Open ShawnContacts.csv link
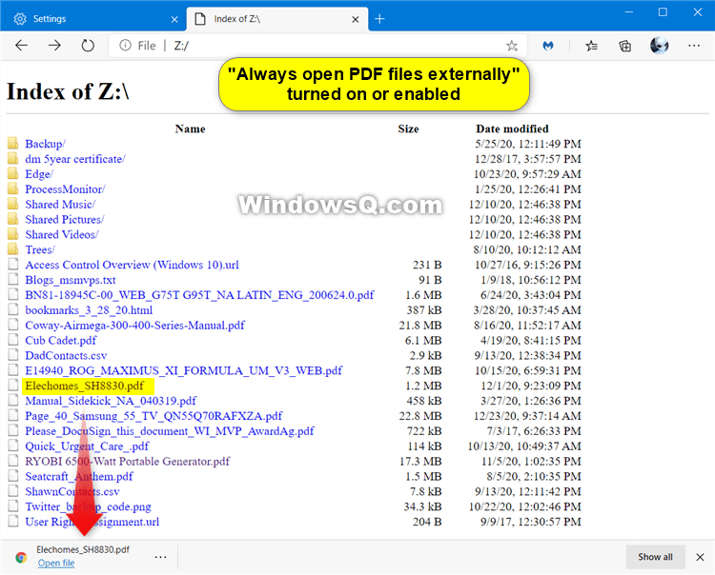This screenshot has width=715, height=575. [x=72, y=491]
